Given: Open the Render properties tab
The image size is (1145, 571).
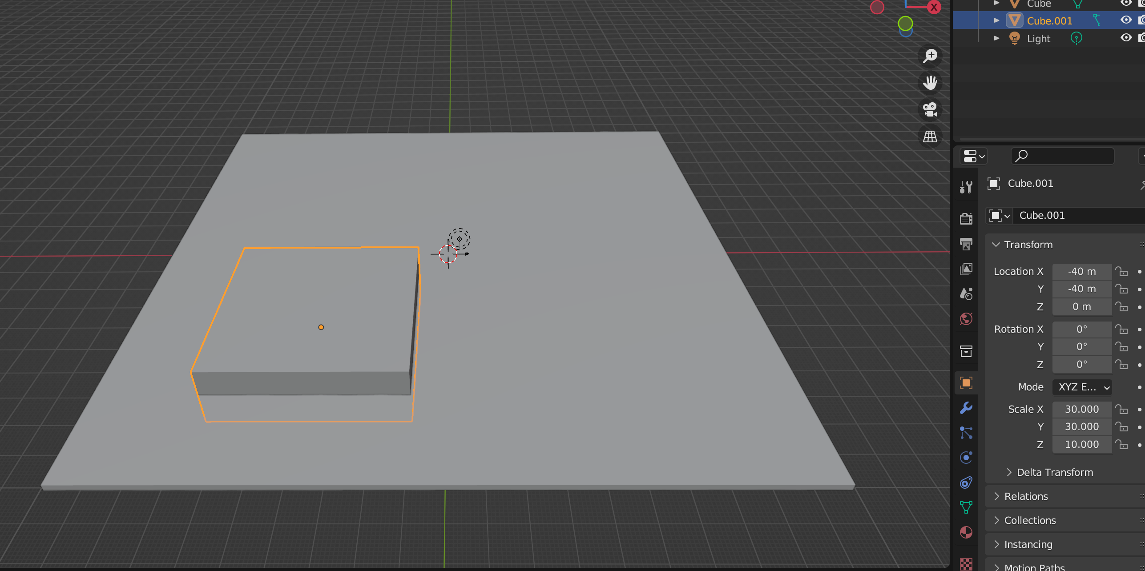Looking at the screenshot, I should click(x=966, y=218).
